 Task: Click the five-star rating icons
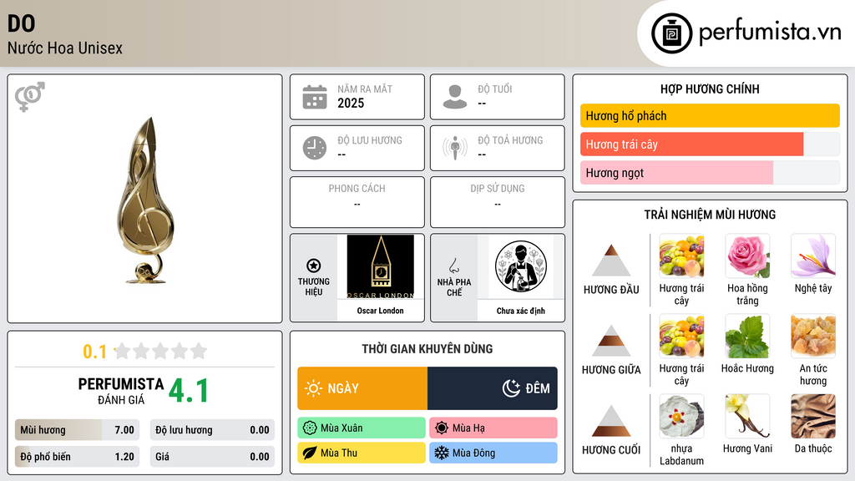pos(161,351)
